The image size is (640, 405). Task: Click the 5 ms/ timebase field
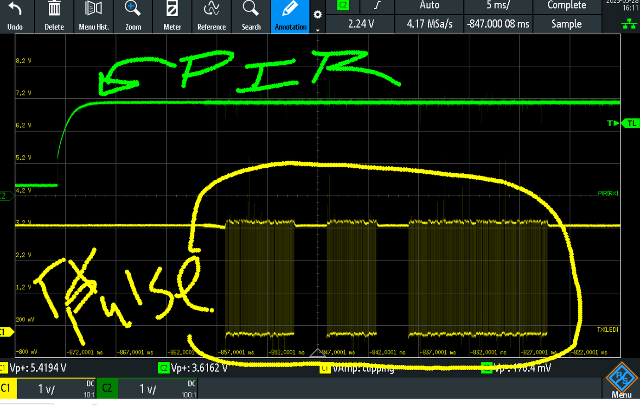click(498, 6)
